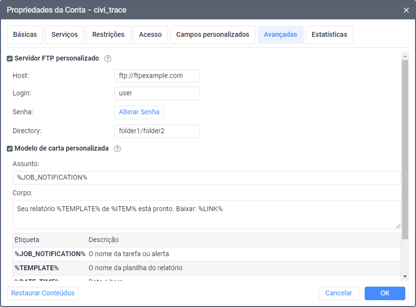
Task: Click the Corpo textarea resize handle
Action: (398, 226)
